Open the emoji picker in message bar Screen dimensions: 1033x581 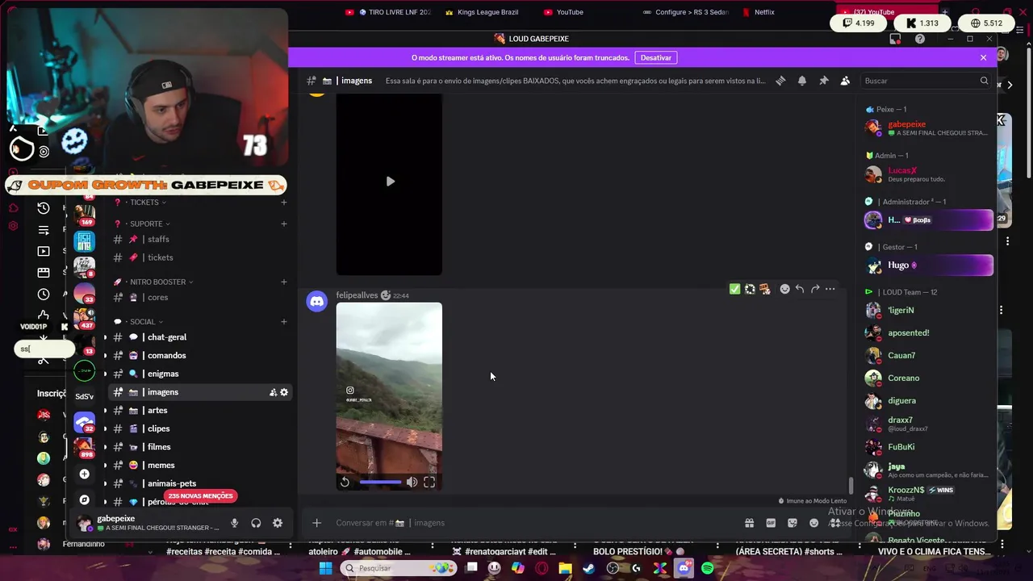point(813,523)
